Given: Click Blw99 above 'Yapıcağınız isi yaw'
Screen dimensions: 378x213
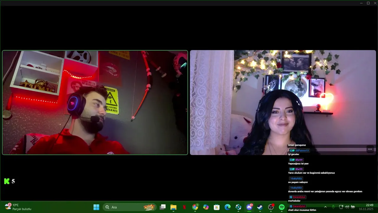Looking at the screenshot, I should pyautogui.click(x=299, y=160).
